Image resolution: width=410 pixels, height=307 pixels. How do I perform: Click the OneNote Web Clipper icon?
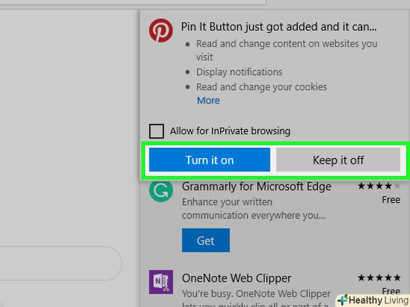point(161,282)
